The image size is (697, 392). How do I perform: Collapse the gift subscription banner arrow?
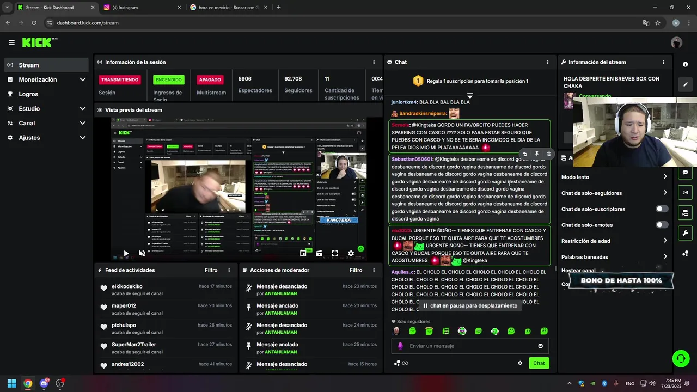pyautogui.click(x=470, y=96)
